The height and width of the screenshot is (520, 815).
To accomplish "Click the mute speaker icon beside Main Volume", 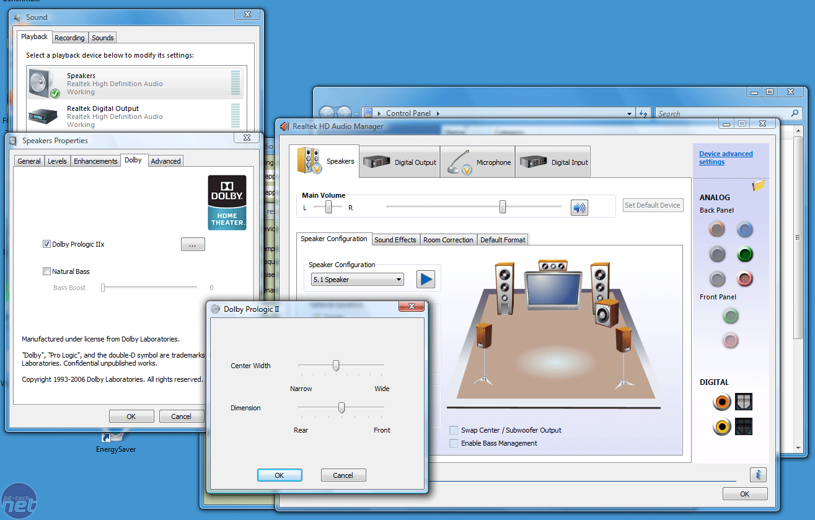I will 579,208.
